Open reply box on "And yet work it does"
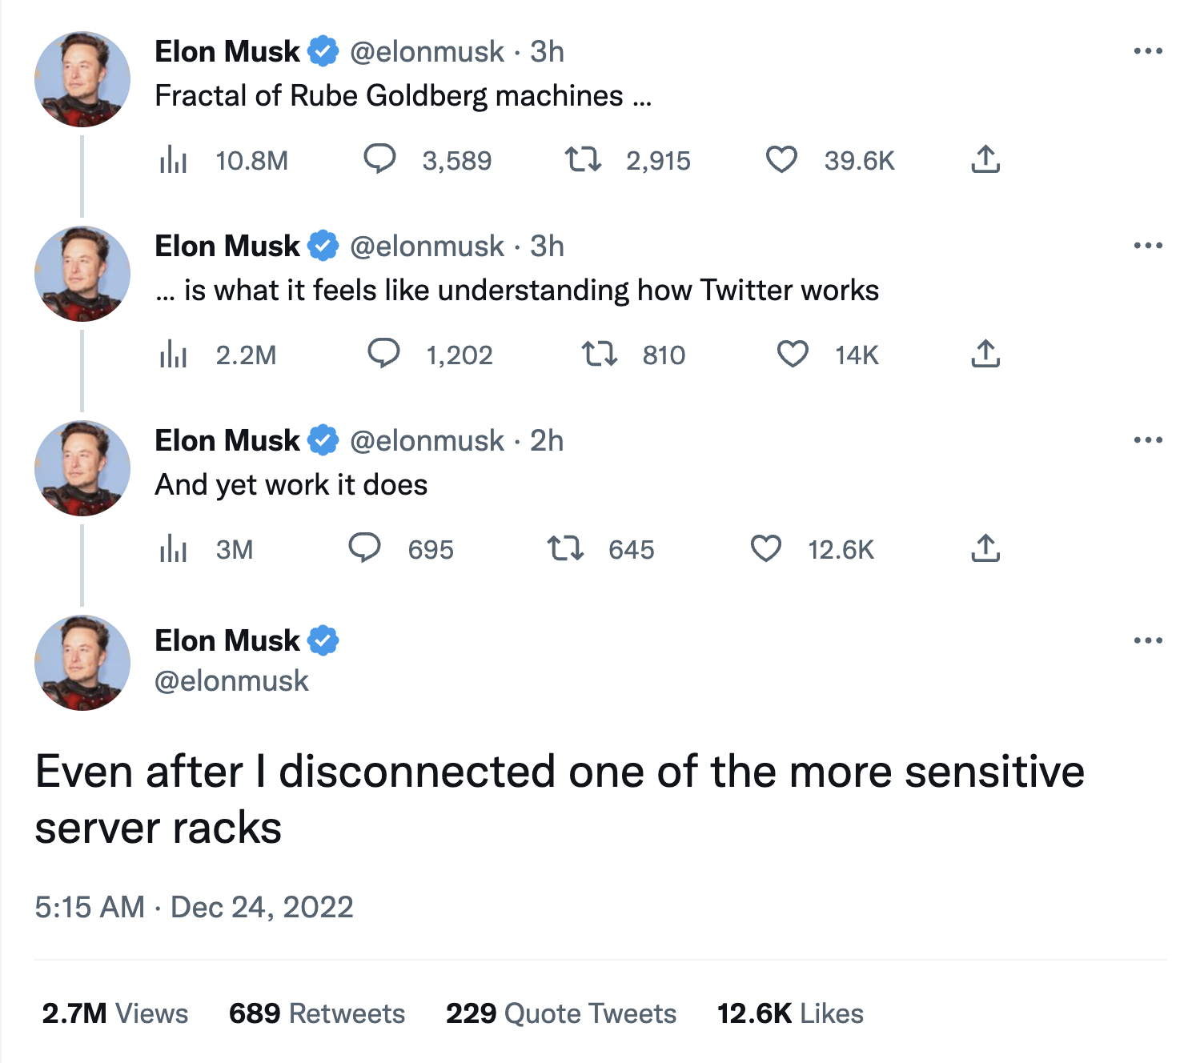 click(x=364, y=548)
